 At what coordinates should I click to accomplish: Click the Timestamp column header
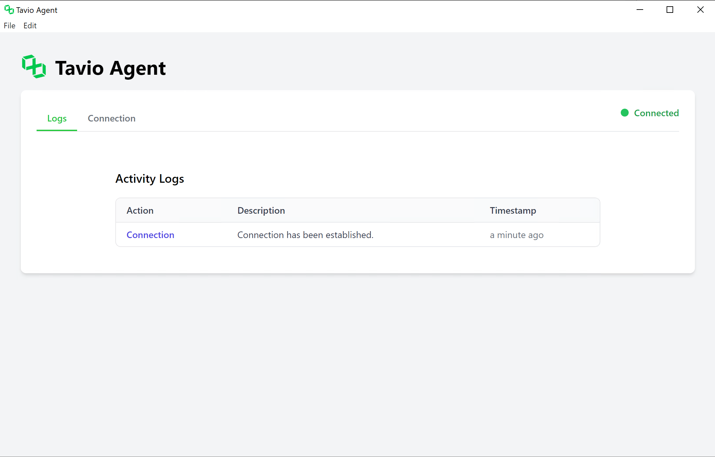[x=513, y=210]
